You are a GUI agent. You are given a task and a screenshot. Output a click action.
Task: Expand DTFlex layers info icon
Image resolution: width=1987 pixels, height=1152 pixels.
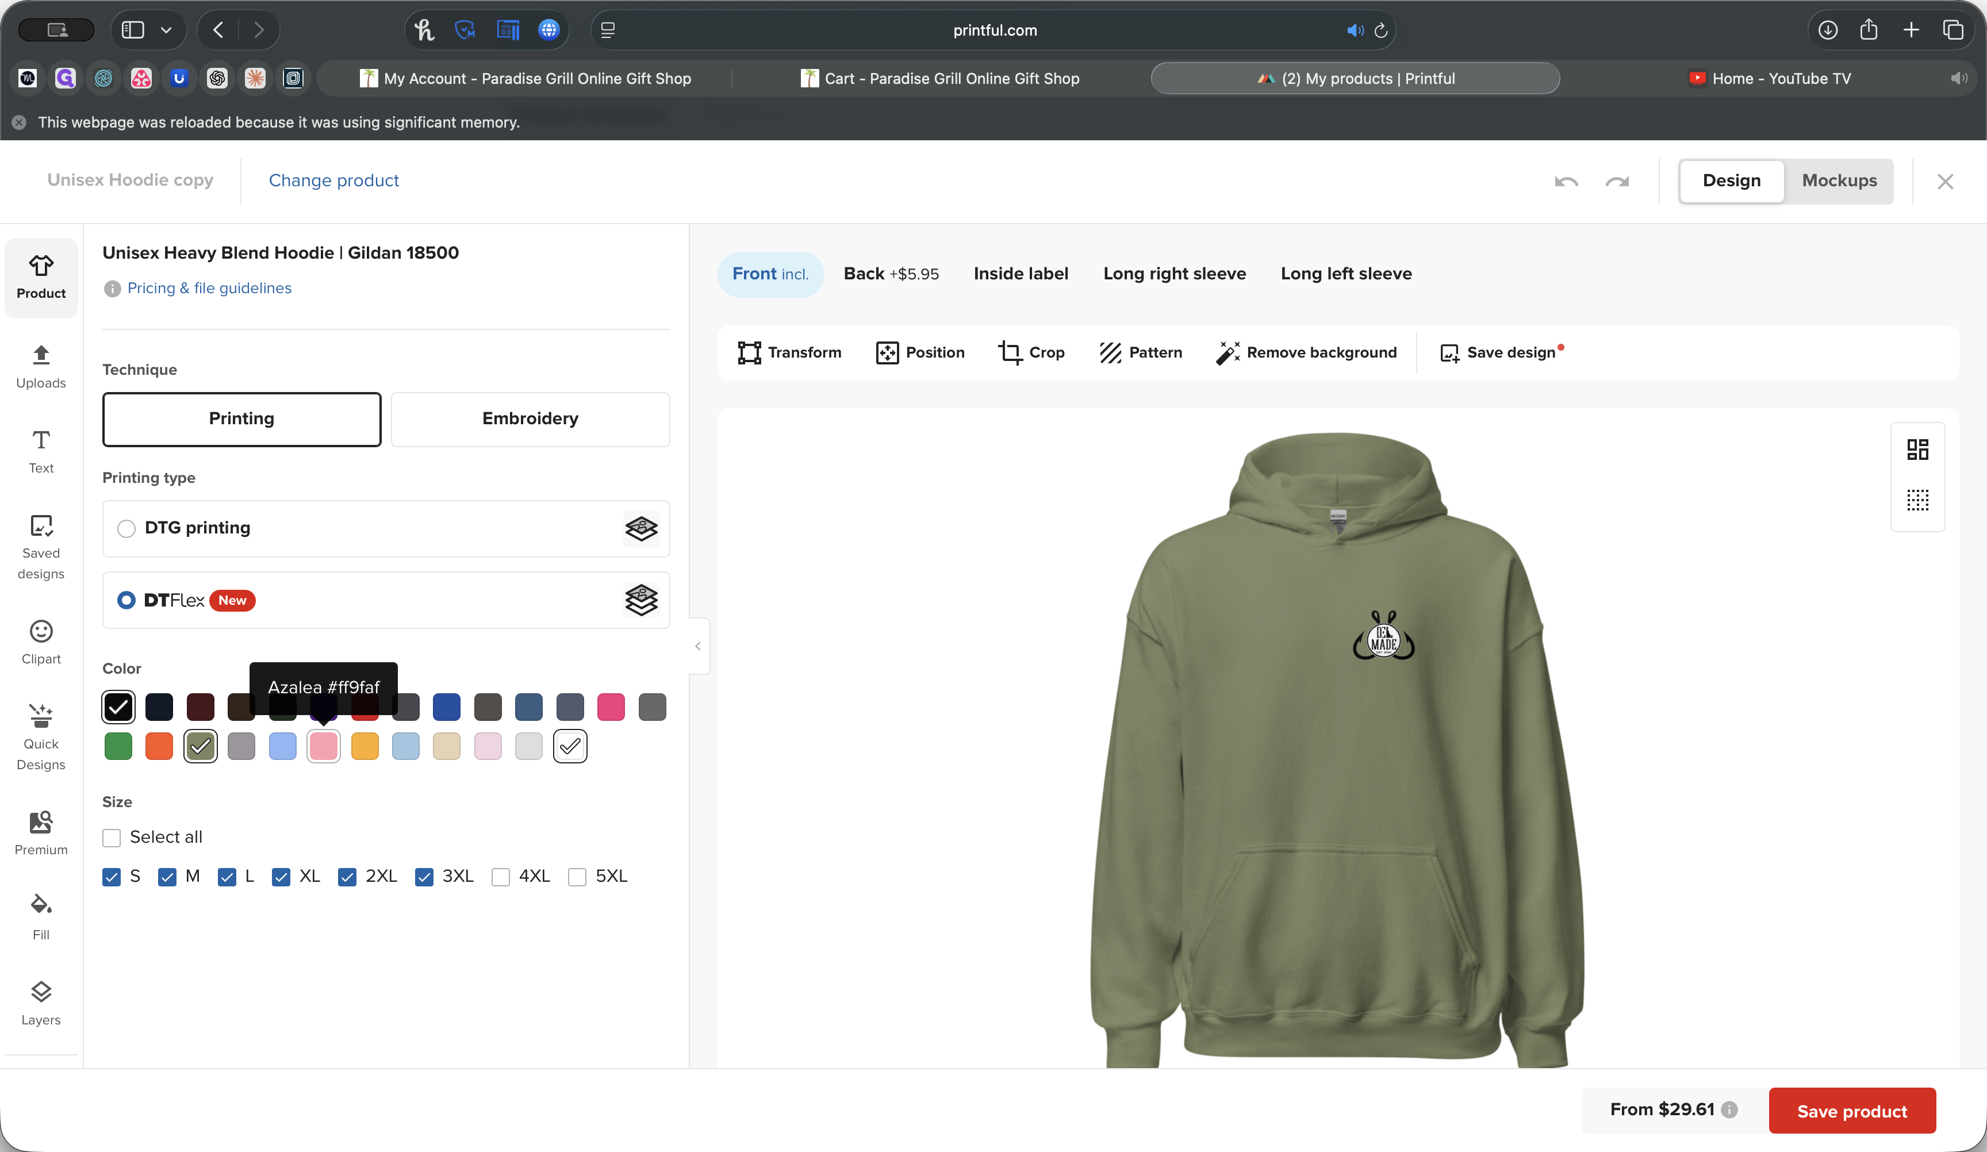(x=641, y=600)
